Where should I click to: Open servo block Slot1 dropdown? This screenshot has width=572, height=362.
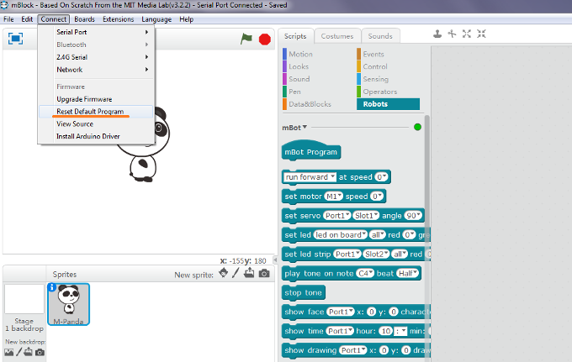[x=366, y=216]
